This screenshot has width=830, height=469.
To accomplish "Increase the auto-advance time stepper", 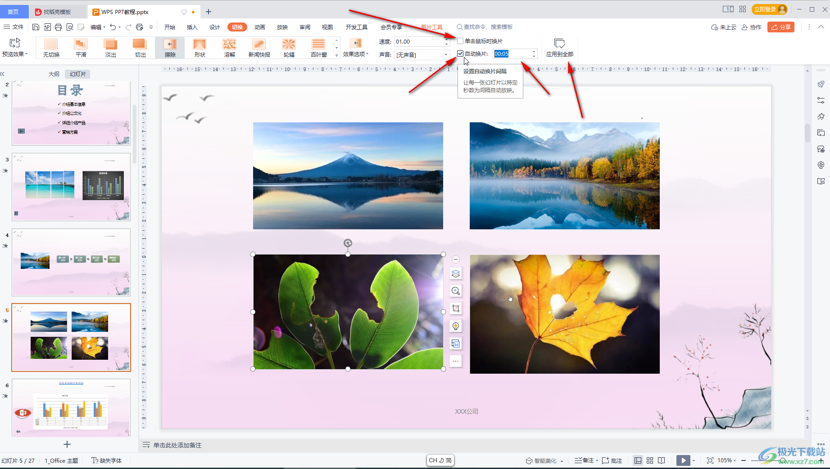I will 534,51.
